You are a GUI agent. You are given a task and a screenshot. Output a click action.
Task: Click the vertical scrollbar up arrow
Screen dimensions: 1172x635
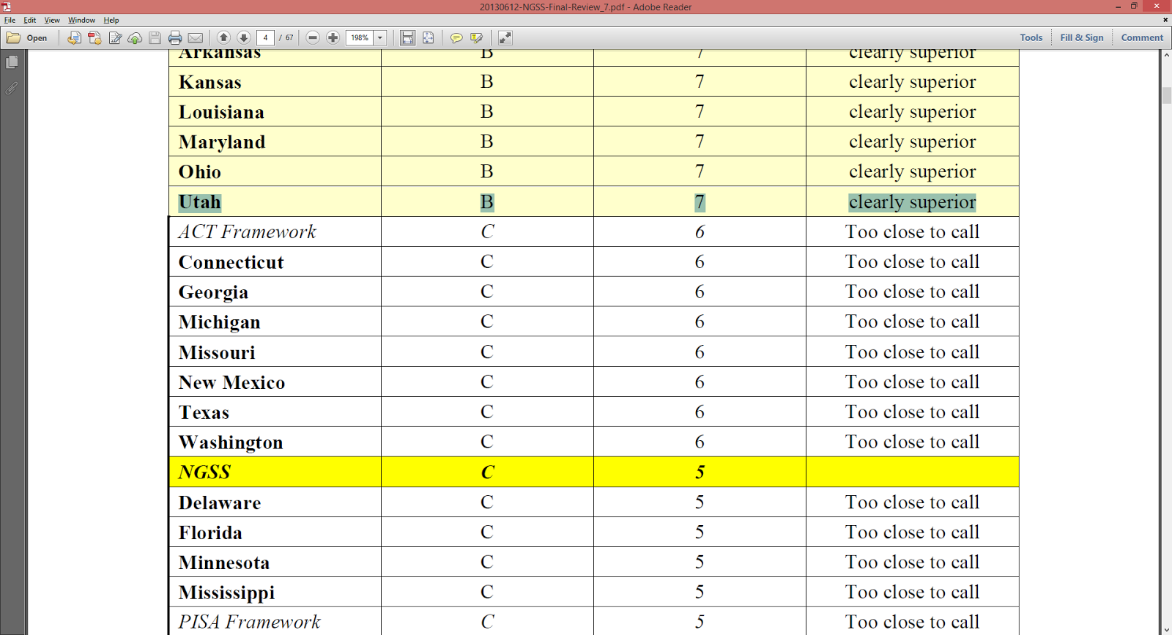(x=1166, y=55)
